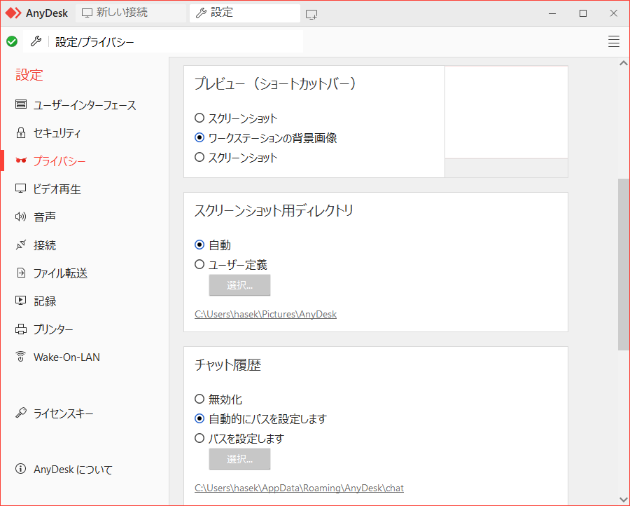
Task: Click the green connection status checkmark
Action: 12,41
